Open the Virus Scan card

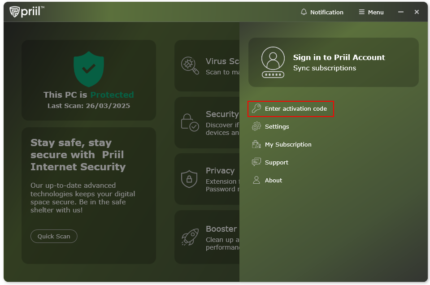(x=211, y=65)
